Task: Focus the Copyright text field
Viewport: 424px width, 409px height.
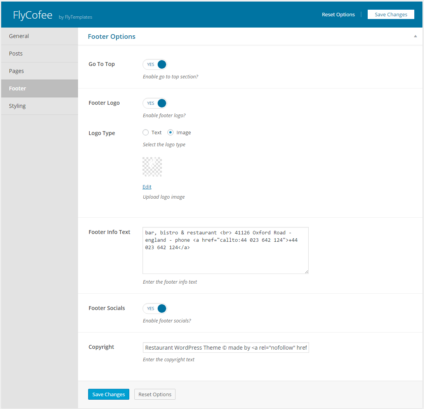Action: coord(226,348)
